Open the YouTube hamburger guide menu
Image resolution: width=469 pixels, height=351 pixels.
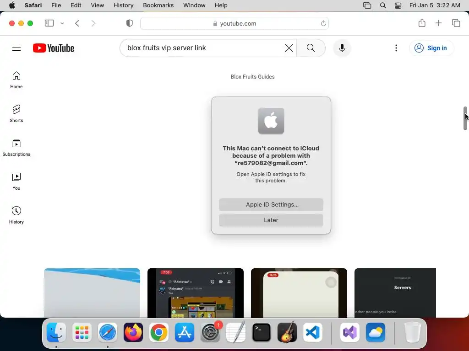click(x=16, y=48)
